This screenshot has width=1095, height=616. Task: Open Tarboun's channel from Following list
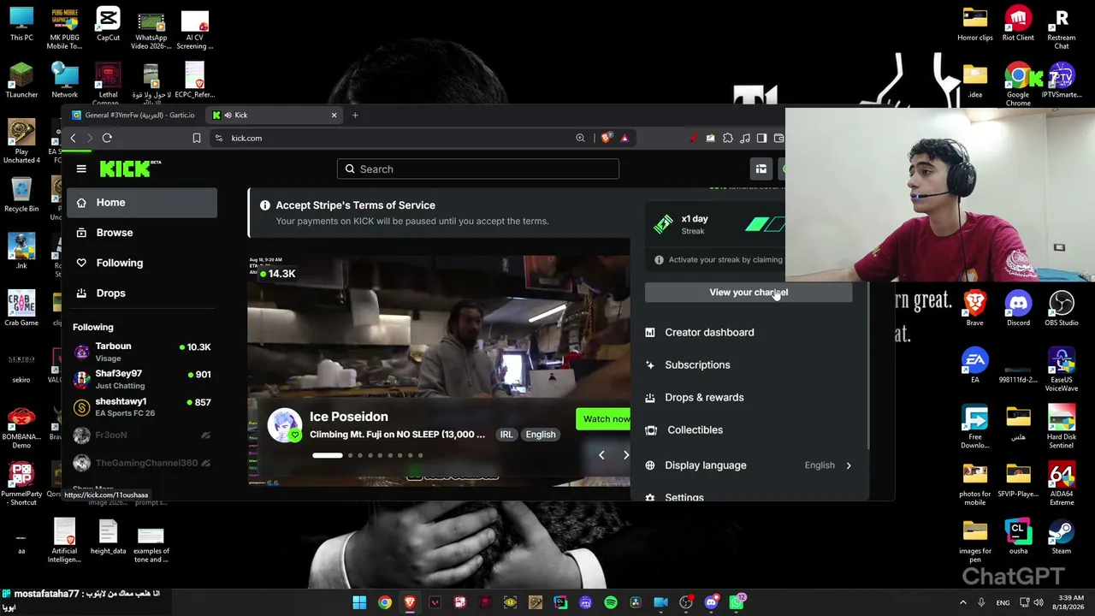coord(142,352)
